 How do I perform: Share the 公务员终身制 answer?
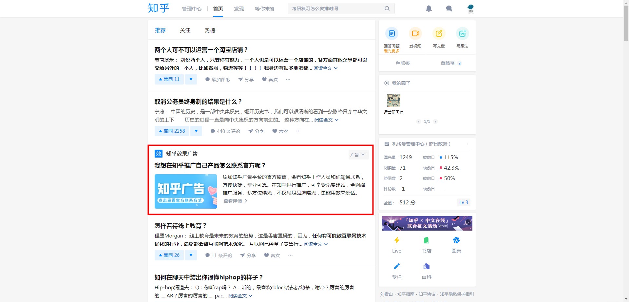tap(256, 131)
